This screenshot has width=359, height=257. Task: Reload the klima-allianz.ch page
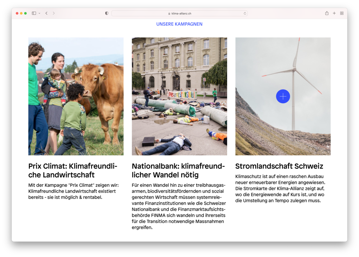tap(245, 13)
